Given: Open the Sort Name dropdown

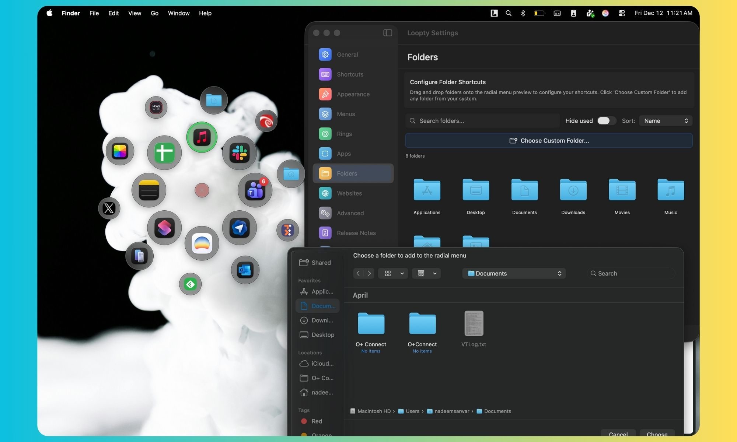Looking at the screenshot, I should tap(666, 121).
